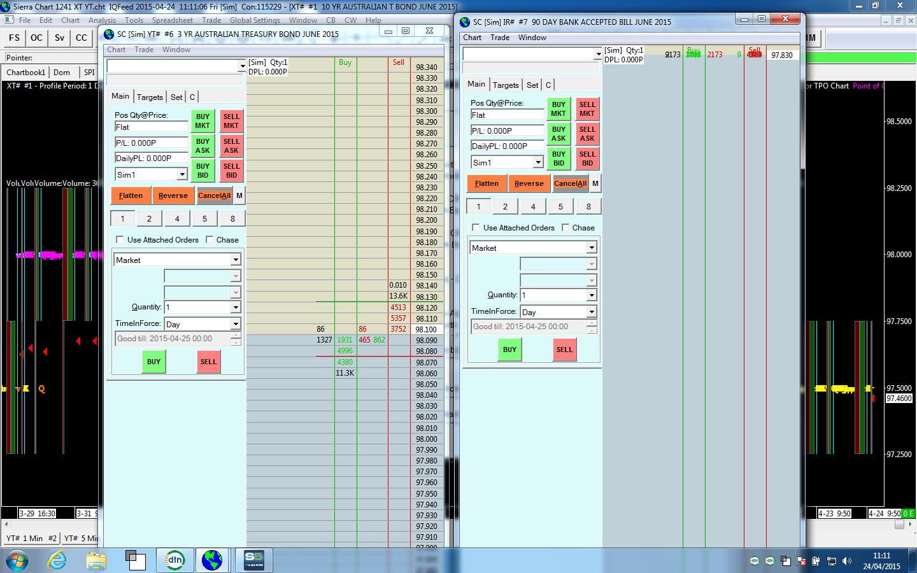Open the Windows Start menu

pos(17,561)
